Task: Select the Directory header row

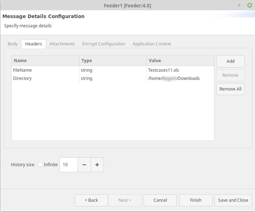Action: click(x=22, y=79)
